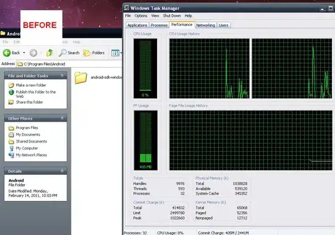The image size is (335, 235).
Task: Open Shared Documents link
Action: point(32,141)
